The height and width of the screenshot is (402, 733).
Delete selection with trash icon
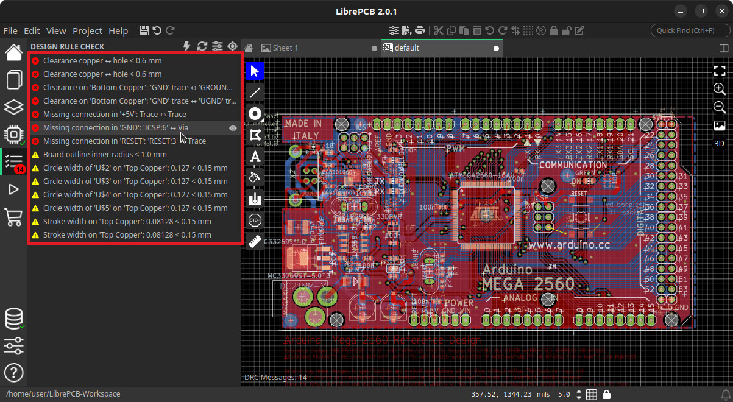(477, 30)
